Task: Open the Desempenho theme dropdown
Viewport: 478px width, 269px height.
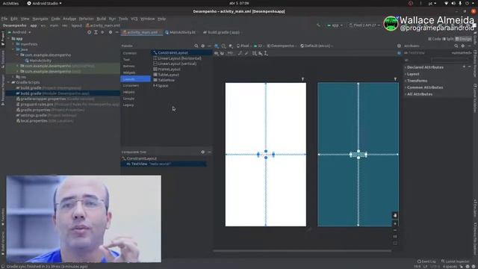Action: pos(282,46)
